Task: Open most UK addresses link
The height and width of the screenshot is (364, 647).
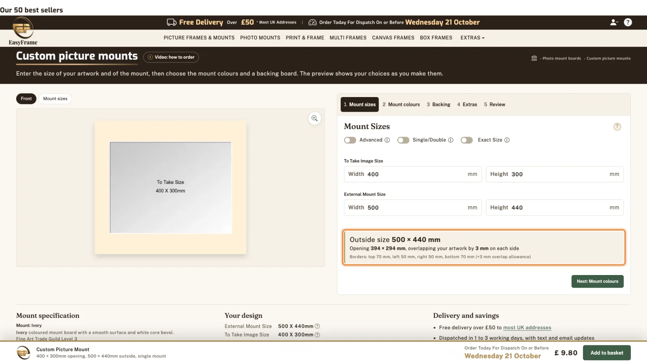Action: pyautogui.click(x=527, y=328)
